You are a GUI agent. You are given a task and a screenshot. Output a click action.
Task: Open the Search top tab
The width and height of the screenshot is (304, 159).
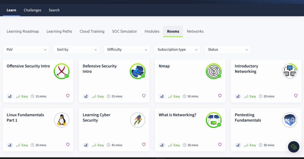[x=54, y=10]
